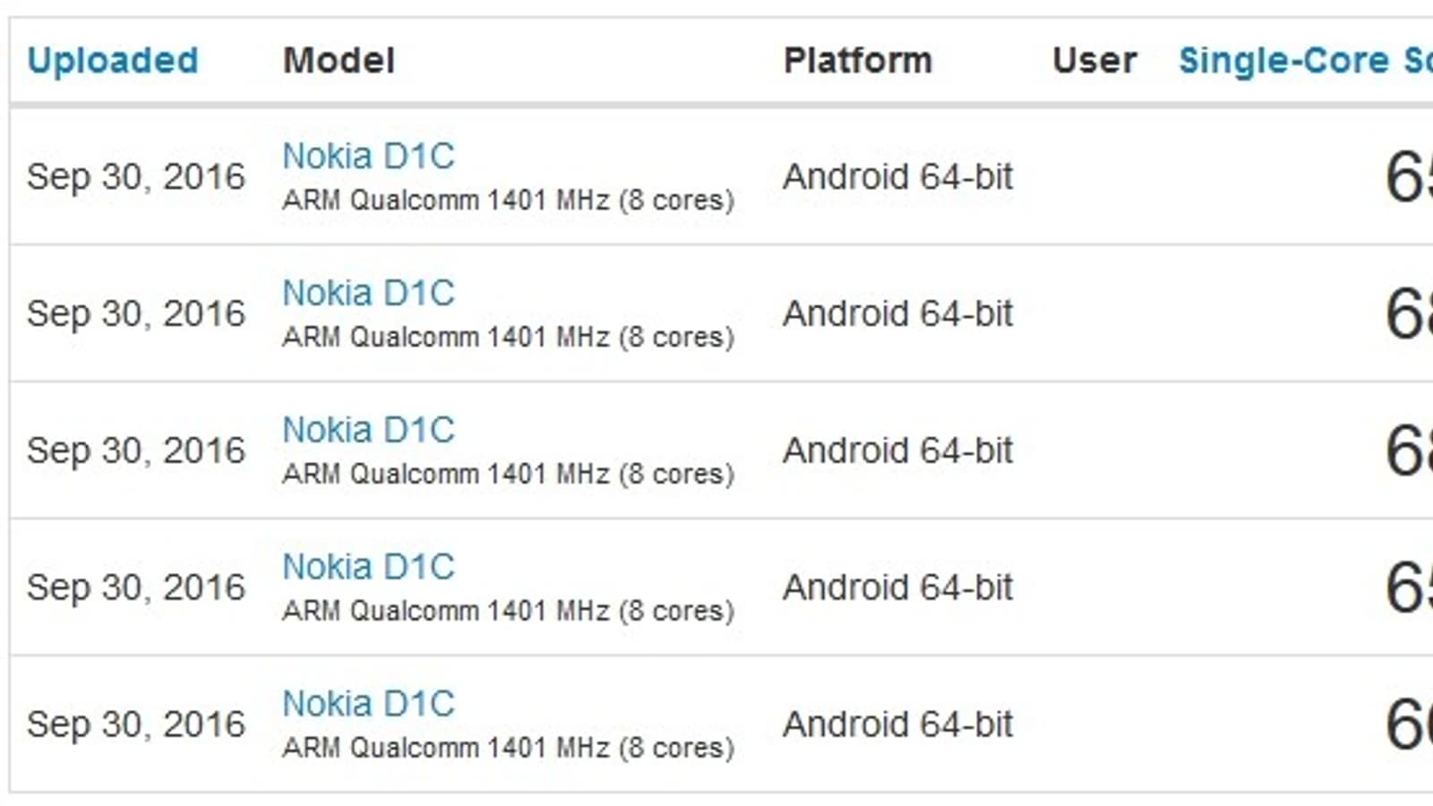The height and width of the screenshot is (806, 1433).
Task: Click the Sep 30, 2016 date in last row
Action: coord(136,725)
